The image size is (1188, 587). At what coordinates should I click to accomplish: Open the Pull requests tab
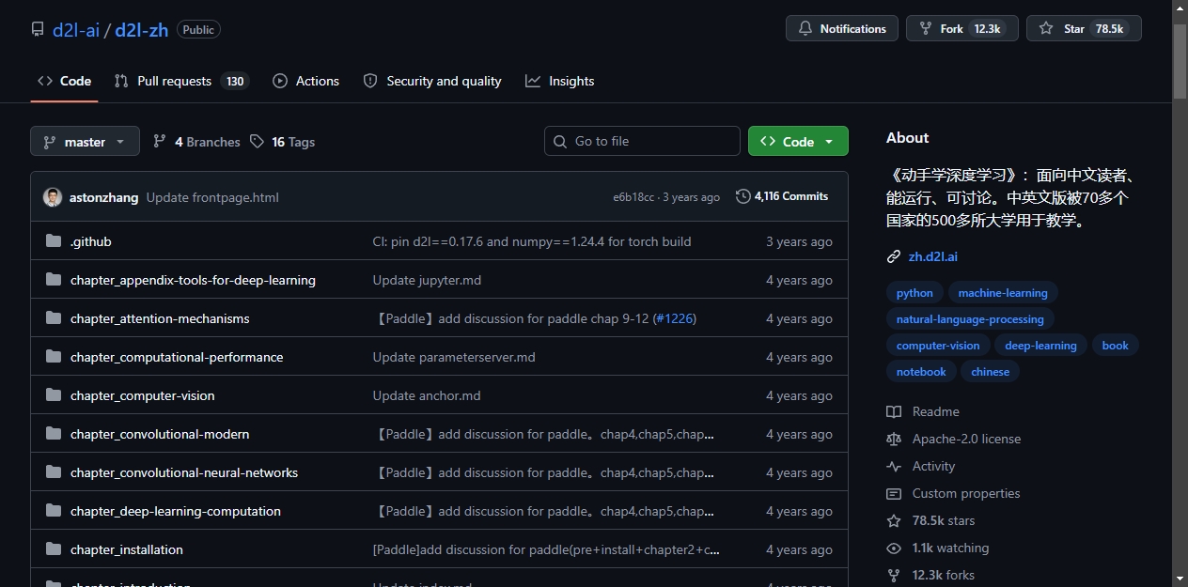181,81
